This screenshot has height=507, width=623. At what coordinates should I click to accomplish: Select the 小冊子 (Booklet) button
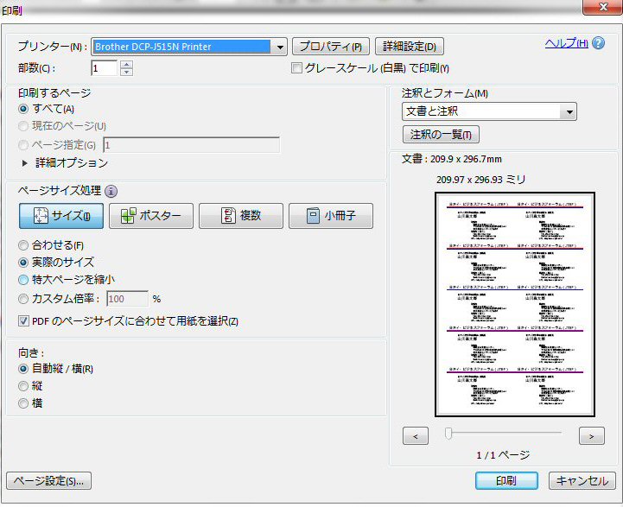pos(330,216)
